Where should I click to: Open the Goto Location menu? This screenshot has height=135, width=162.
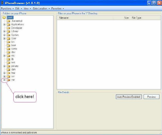point(41,8)
